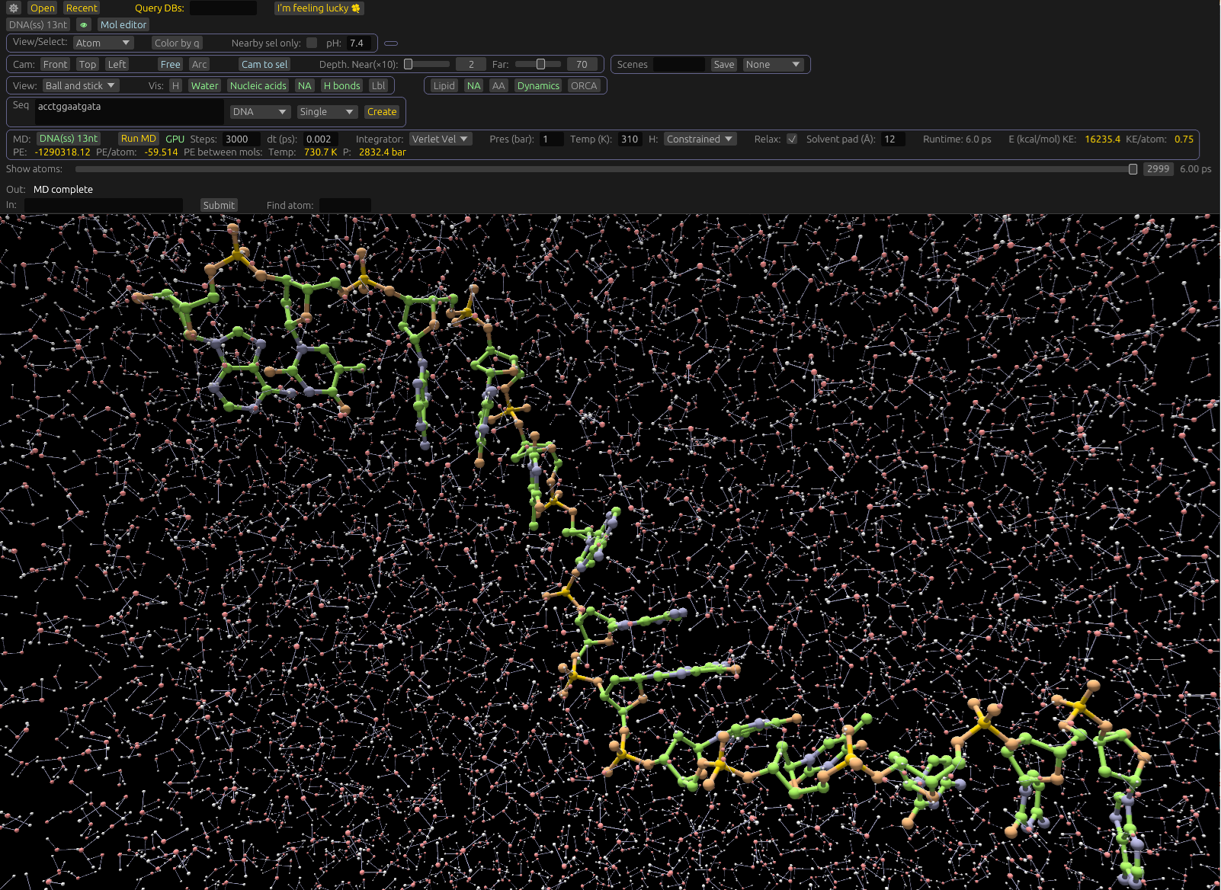The height and width of the screenshot is (890, 1221).
Task: Switch to the Dynamics tab
Action: [538, 86]
